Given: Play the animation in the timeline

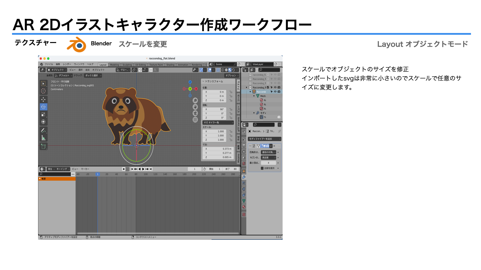Looking at the screenshot, I should coord(143,169).
